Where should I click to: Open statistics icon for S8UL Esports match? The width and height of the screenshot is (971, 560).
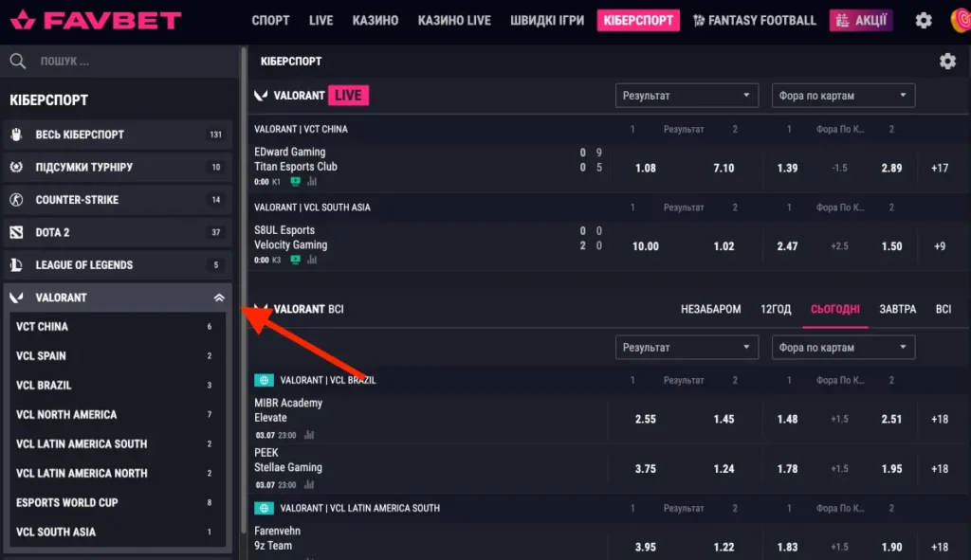pos(312,260)
